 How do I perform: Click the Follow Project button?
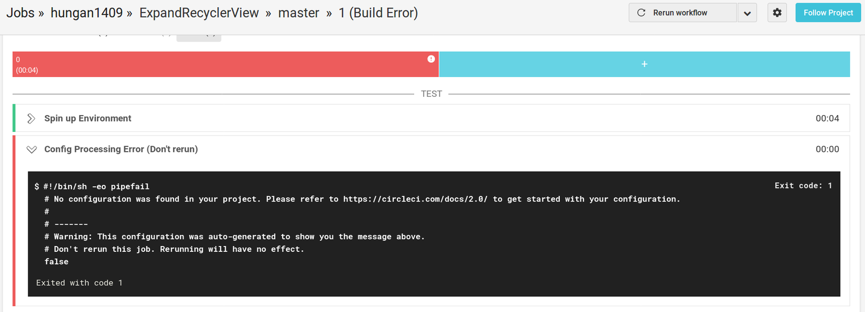[828, 13]
